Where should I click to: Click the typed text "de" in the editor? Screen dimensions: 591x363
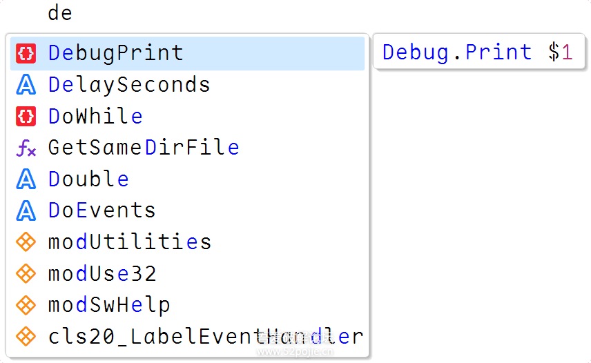click(60, 13)
